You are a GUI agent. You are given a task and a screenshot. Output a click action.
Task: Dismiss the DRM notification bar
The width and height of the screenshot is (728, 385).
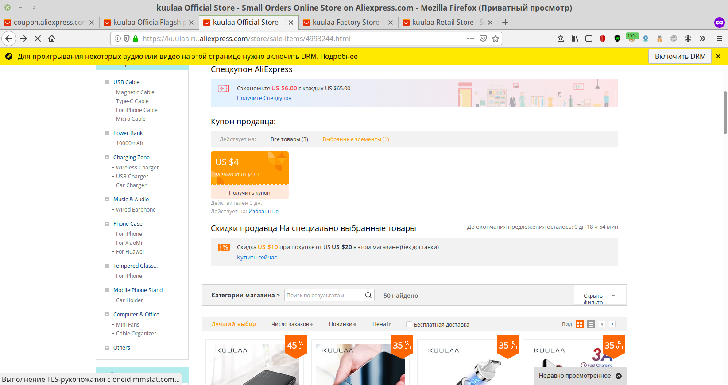coord(718,56)
